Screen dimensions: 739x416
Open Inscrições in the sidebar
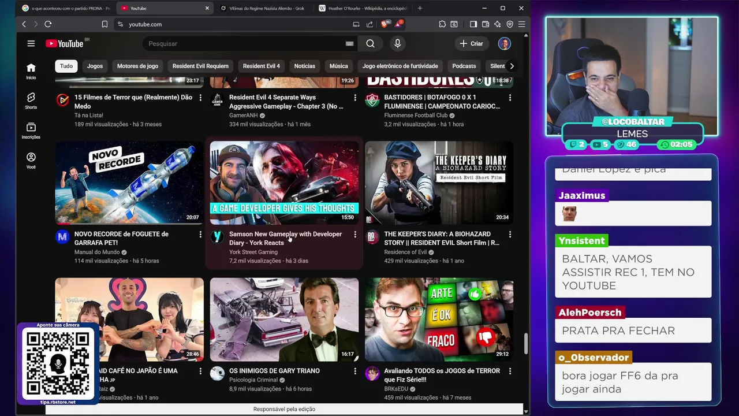(31, 131)
